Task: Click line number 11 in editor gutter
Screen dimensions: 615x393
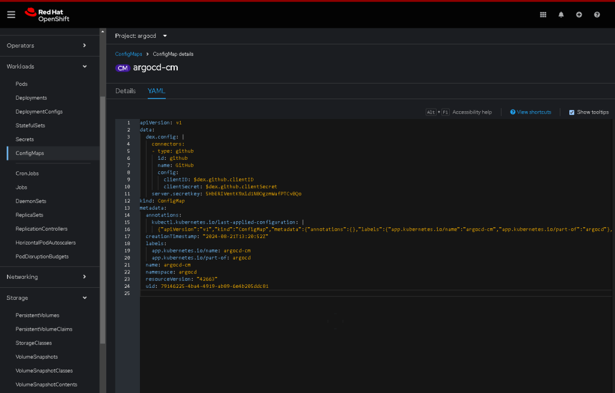Action: tap(127, 194)
